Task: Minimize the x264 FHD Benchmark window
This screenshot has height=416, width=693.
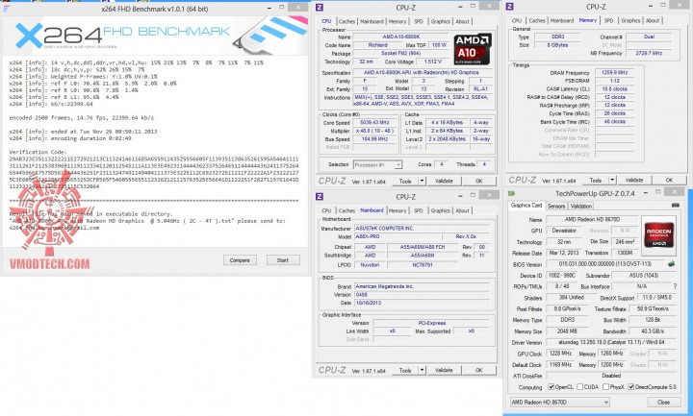Action: (x=269, y=8)
